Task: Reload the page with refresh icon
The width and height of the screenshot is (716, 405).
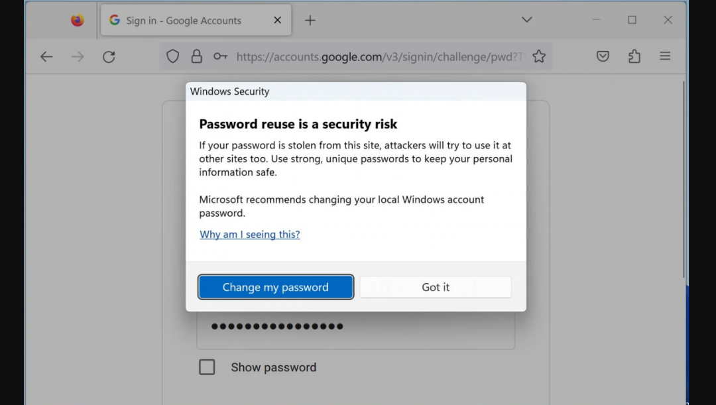Action: pyautogui.click(x=109, y=57)
